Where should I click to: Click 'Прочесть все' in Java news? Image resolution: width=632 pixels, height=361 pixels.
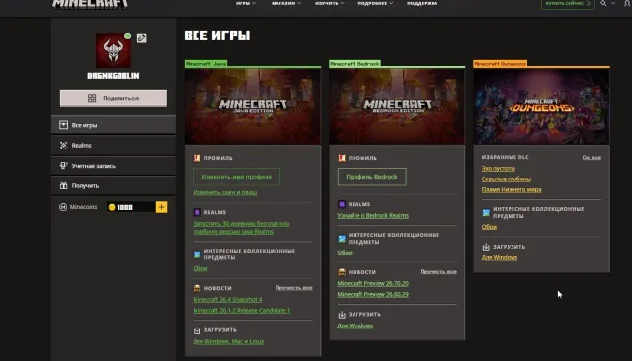coord(294,288)
